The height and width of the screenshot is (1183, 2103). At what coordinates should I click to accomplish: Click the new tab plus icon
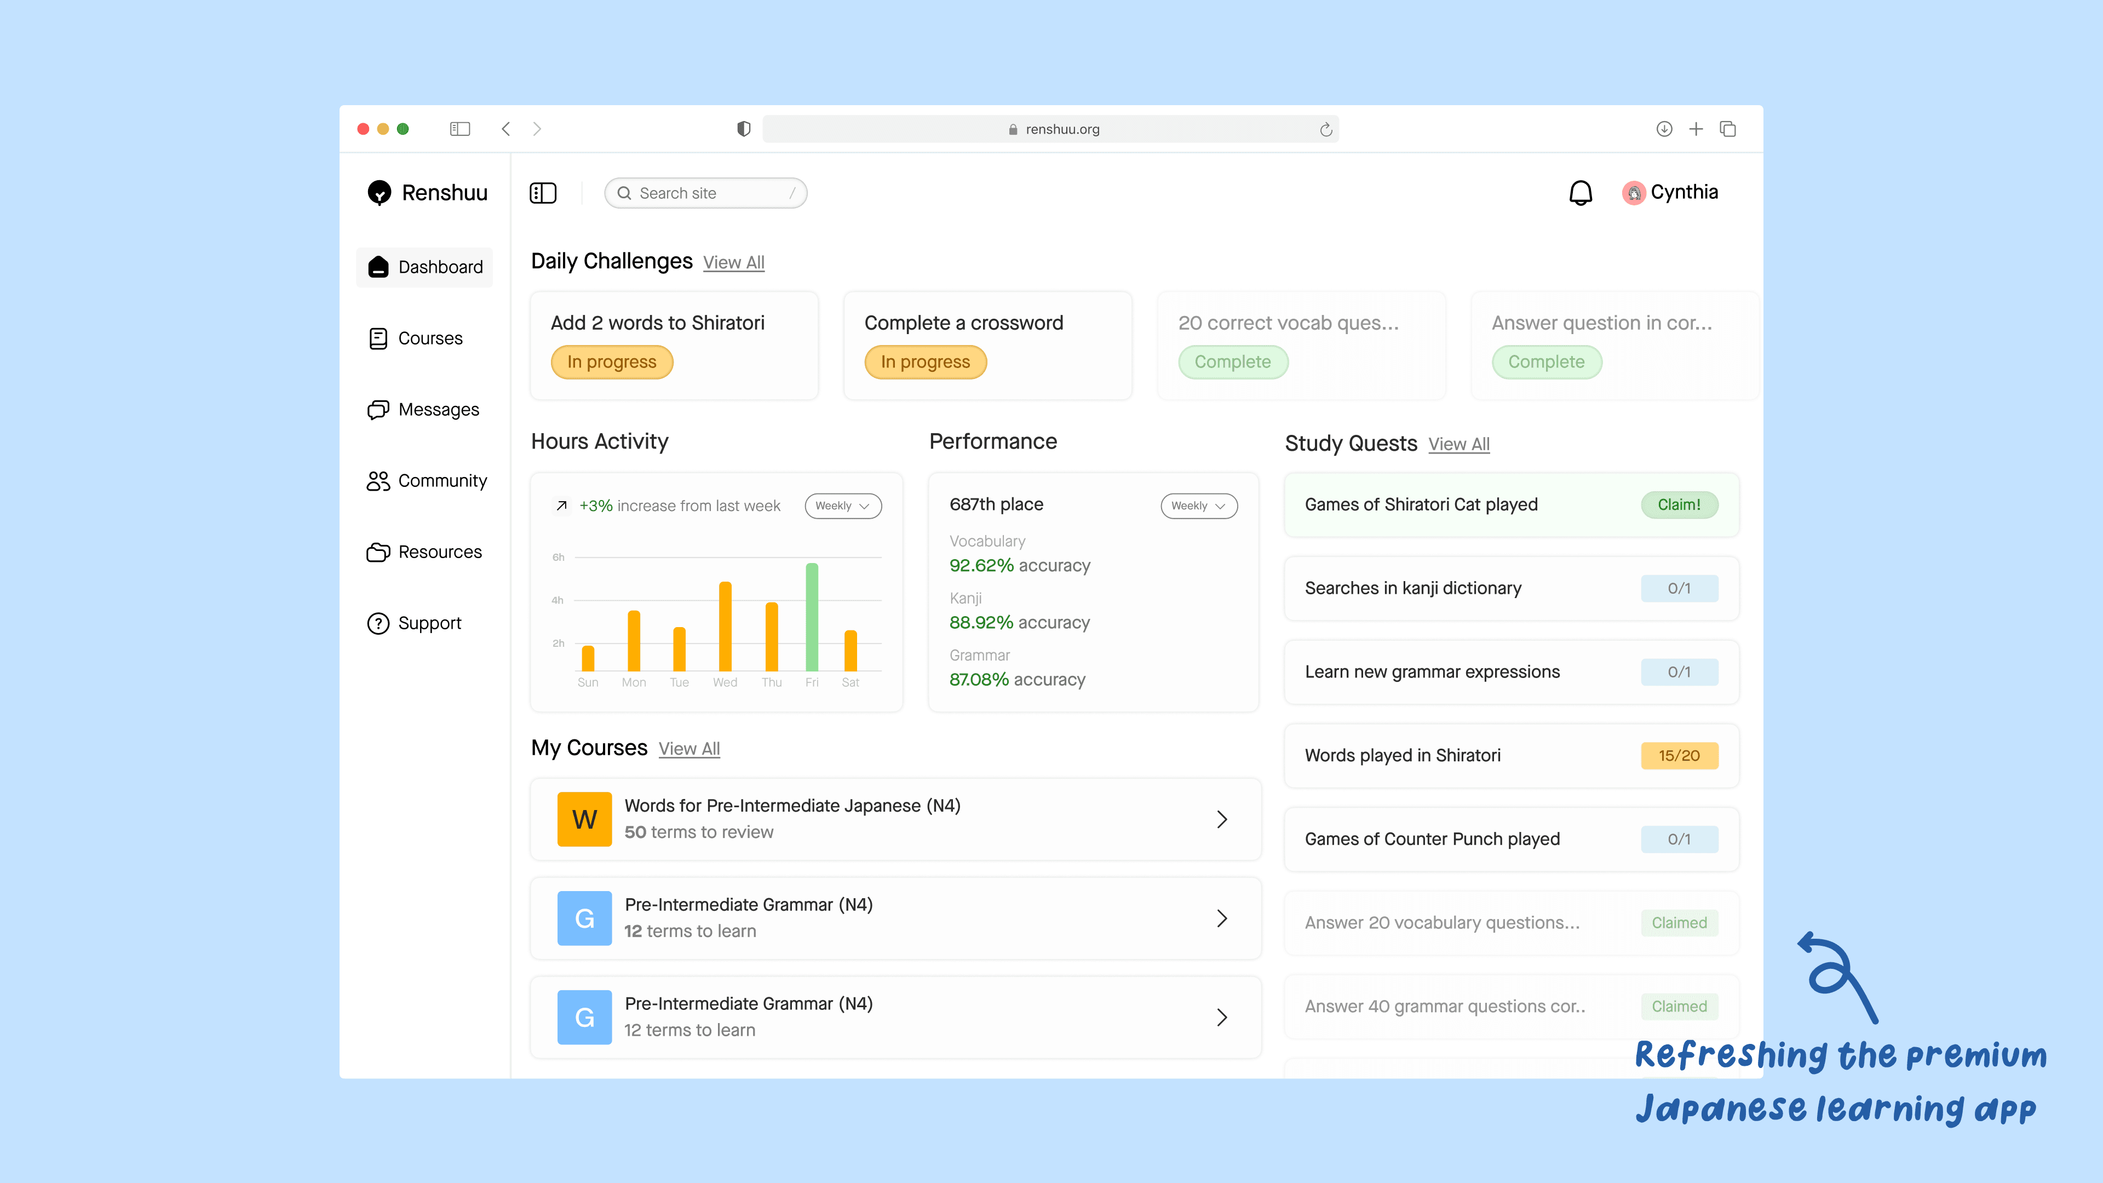point(1696,129)
